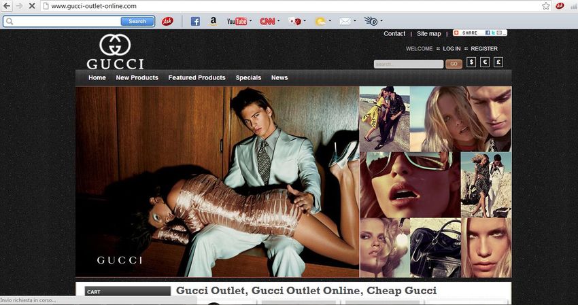Click the black handbag photo
Screen dimensions: 578x305
point(436,247)
